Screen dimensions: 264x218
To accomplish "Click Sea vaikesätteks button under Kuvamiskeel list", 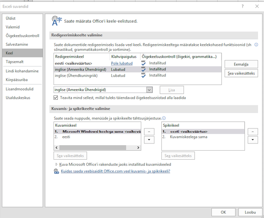I will (70, 155).
